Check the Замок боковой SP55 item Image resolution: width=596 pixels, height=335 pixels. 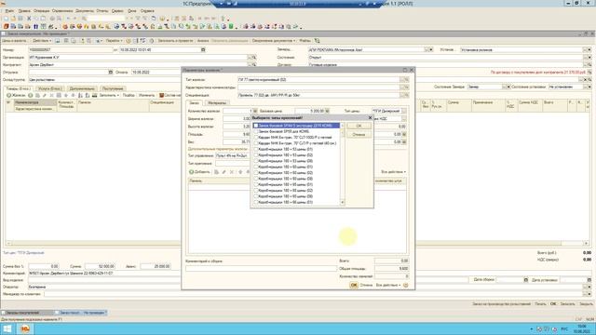click(x=256, y=131)
